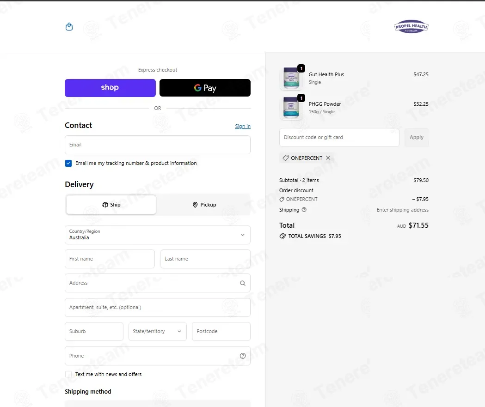
Task: Click the Express checkout label
Action: click(x=158, y=70)
